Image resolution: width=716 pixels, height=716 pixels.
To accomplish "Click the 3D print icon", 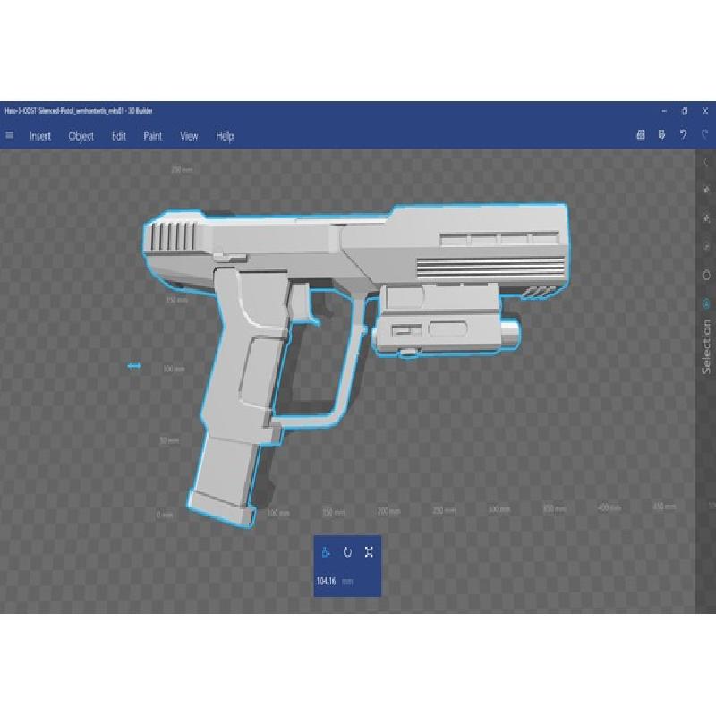I will 641,135.
